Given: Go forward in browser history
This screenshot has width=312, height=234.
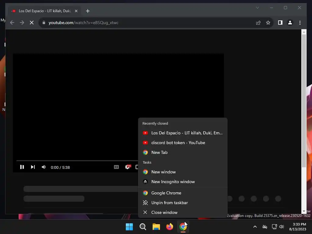Looking at the screenshot, I should pyautogui.click(x=22, y=23).
